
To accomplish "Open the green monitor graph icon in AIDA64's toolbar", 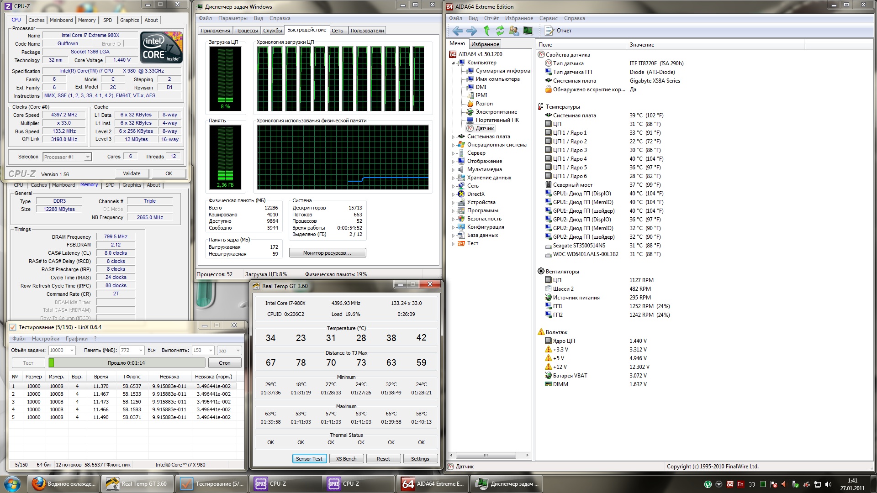I will pos(528,31).
